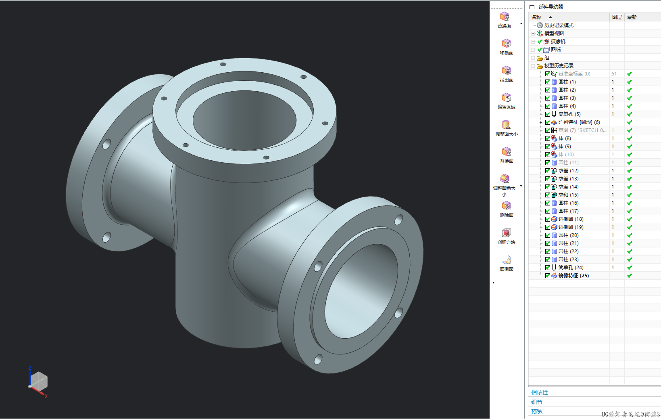The width and height of the screenshot is (661, 419).
Task: Select the 圆柱 (22) feature row
Action: (594, 251)
